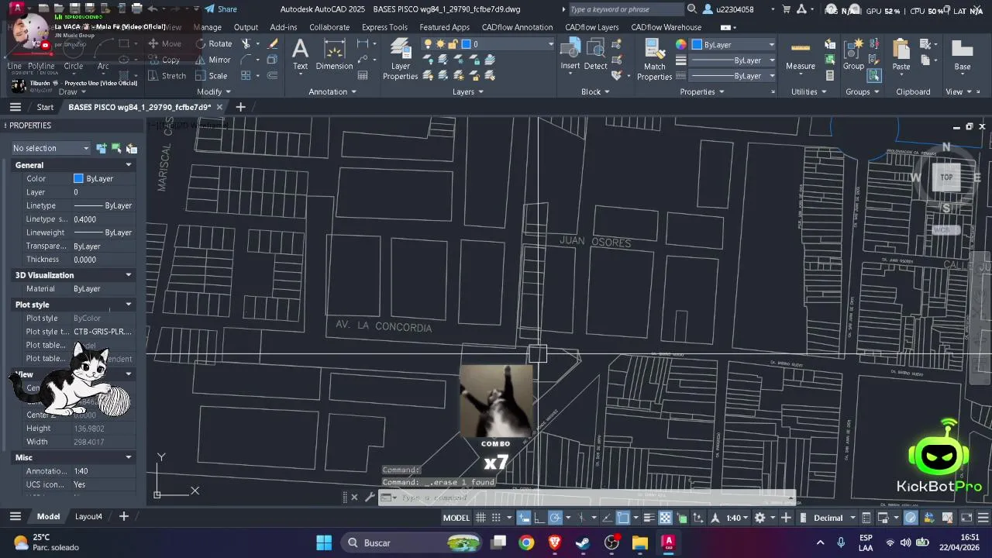Click Match Properties icon

[654, 60]
